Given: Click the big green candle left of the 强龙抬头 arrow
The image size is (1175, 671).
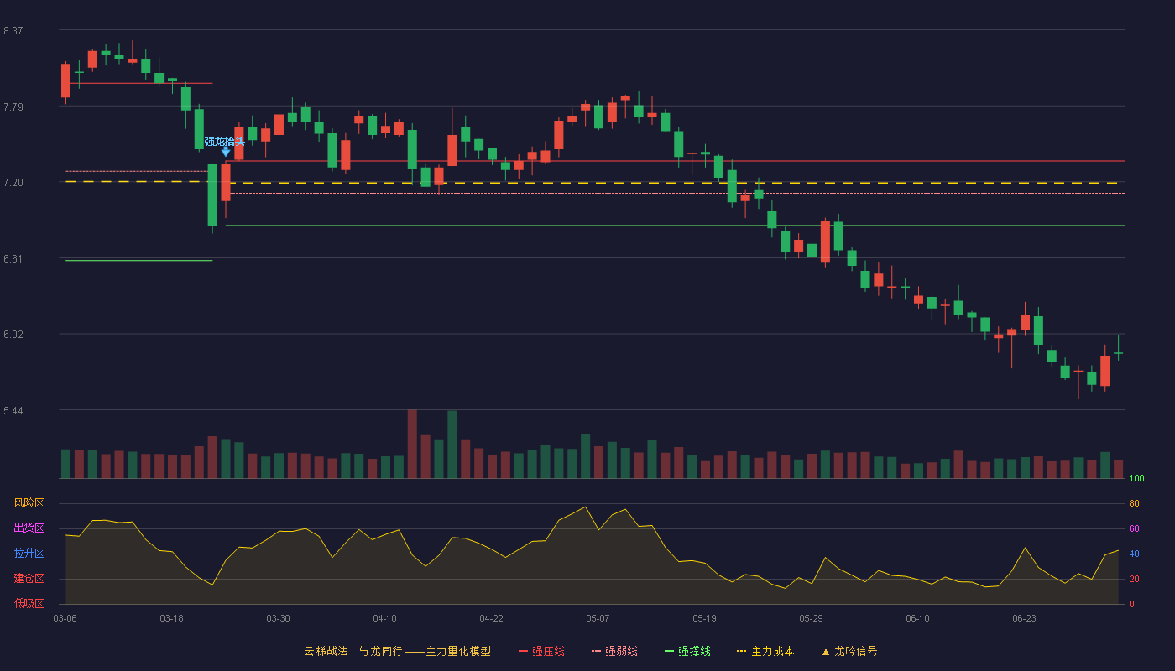Looking at the screenshot, I should point(212,195).
